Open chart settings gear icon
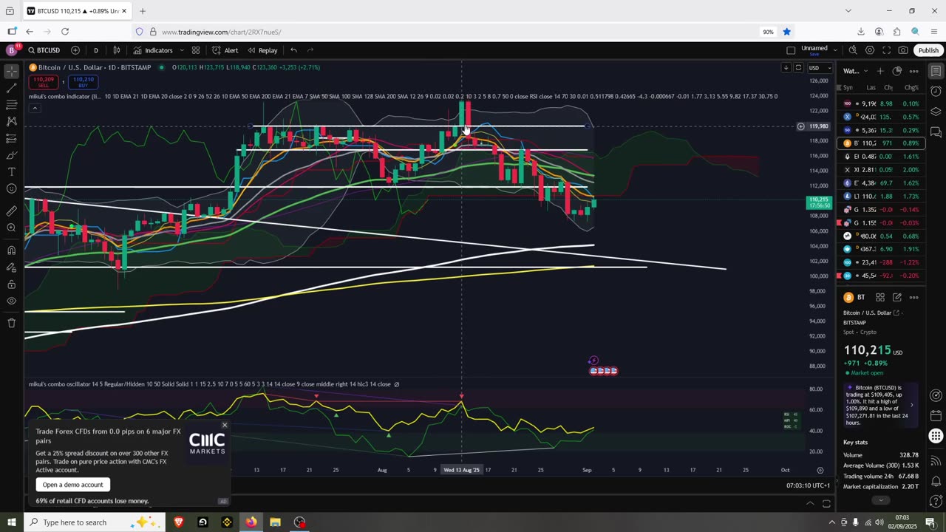The height and width of the screenshot is (532, 946). pyautogui.click(x=870, y=50)
